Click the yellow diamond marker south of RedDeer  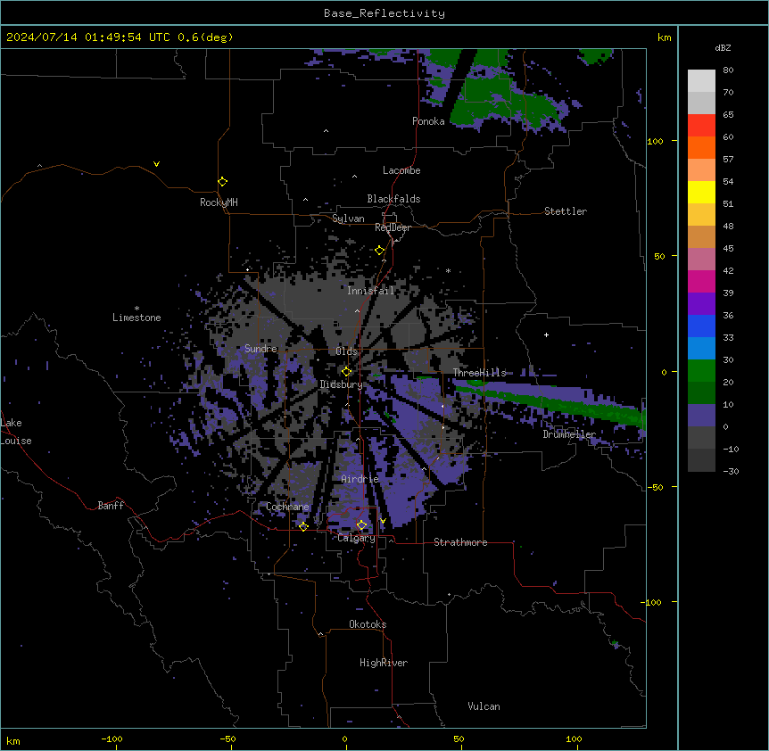379,251
